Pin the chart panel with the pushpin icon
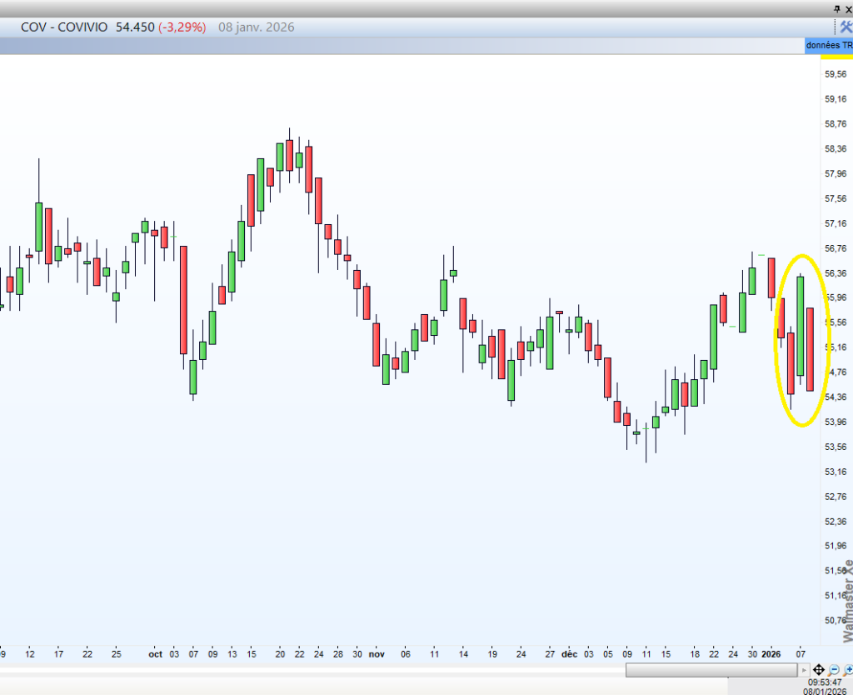Image resolution: width=853 pixels, height=695 pixels. 836,7
